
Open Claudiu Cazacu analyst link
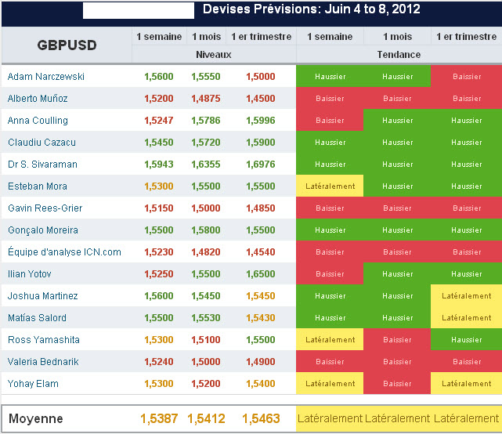pyautogui.click(x=42, y=143)
